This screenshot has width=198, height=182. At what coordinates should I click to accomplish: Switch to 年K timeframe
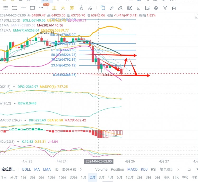pos(194,178)
